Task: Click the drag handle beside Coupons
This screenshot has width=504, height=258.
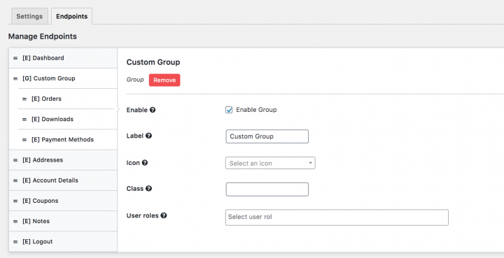Action: [x=15, y=201]
